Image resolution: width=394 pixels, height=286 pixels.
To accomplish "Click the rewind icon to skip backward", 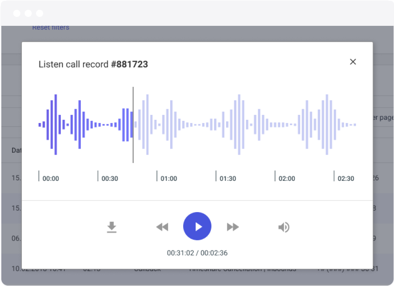I will pyautogui.click(x=162, y=226).
